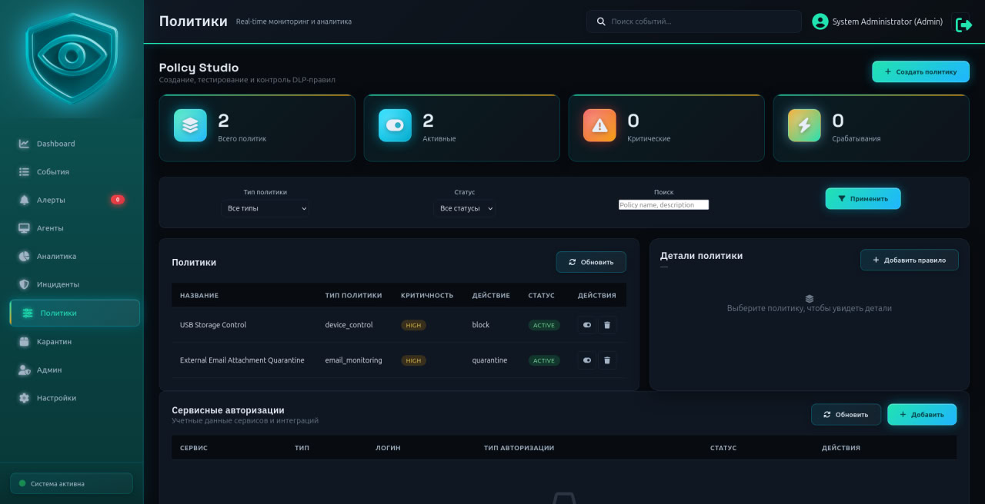Open the Карантин section
The width and height of the screenshot is (985, 504).
(75, 342)
